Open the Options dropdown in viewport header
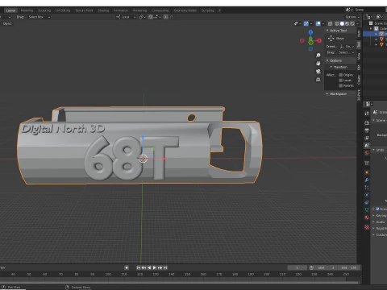The image size is (387, 290). 352,17
